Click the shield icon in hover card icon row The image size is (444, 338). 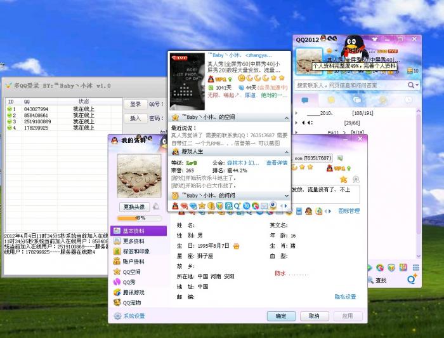pos(219,206)
